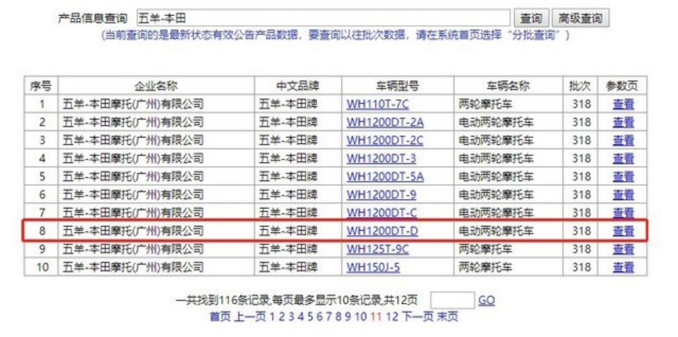Open vehicle model WH1200DT-2C link
The width and height of the screenshot is (678, 337).
point(385,141)
